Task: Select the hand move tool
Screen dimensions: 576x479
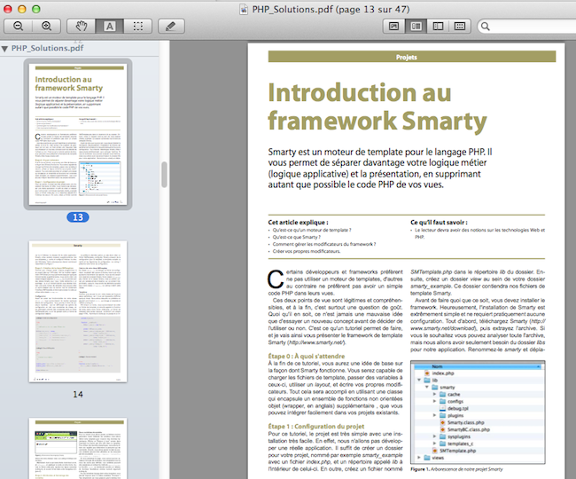Action: [82, 26]
